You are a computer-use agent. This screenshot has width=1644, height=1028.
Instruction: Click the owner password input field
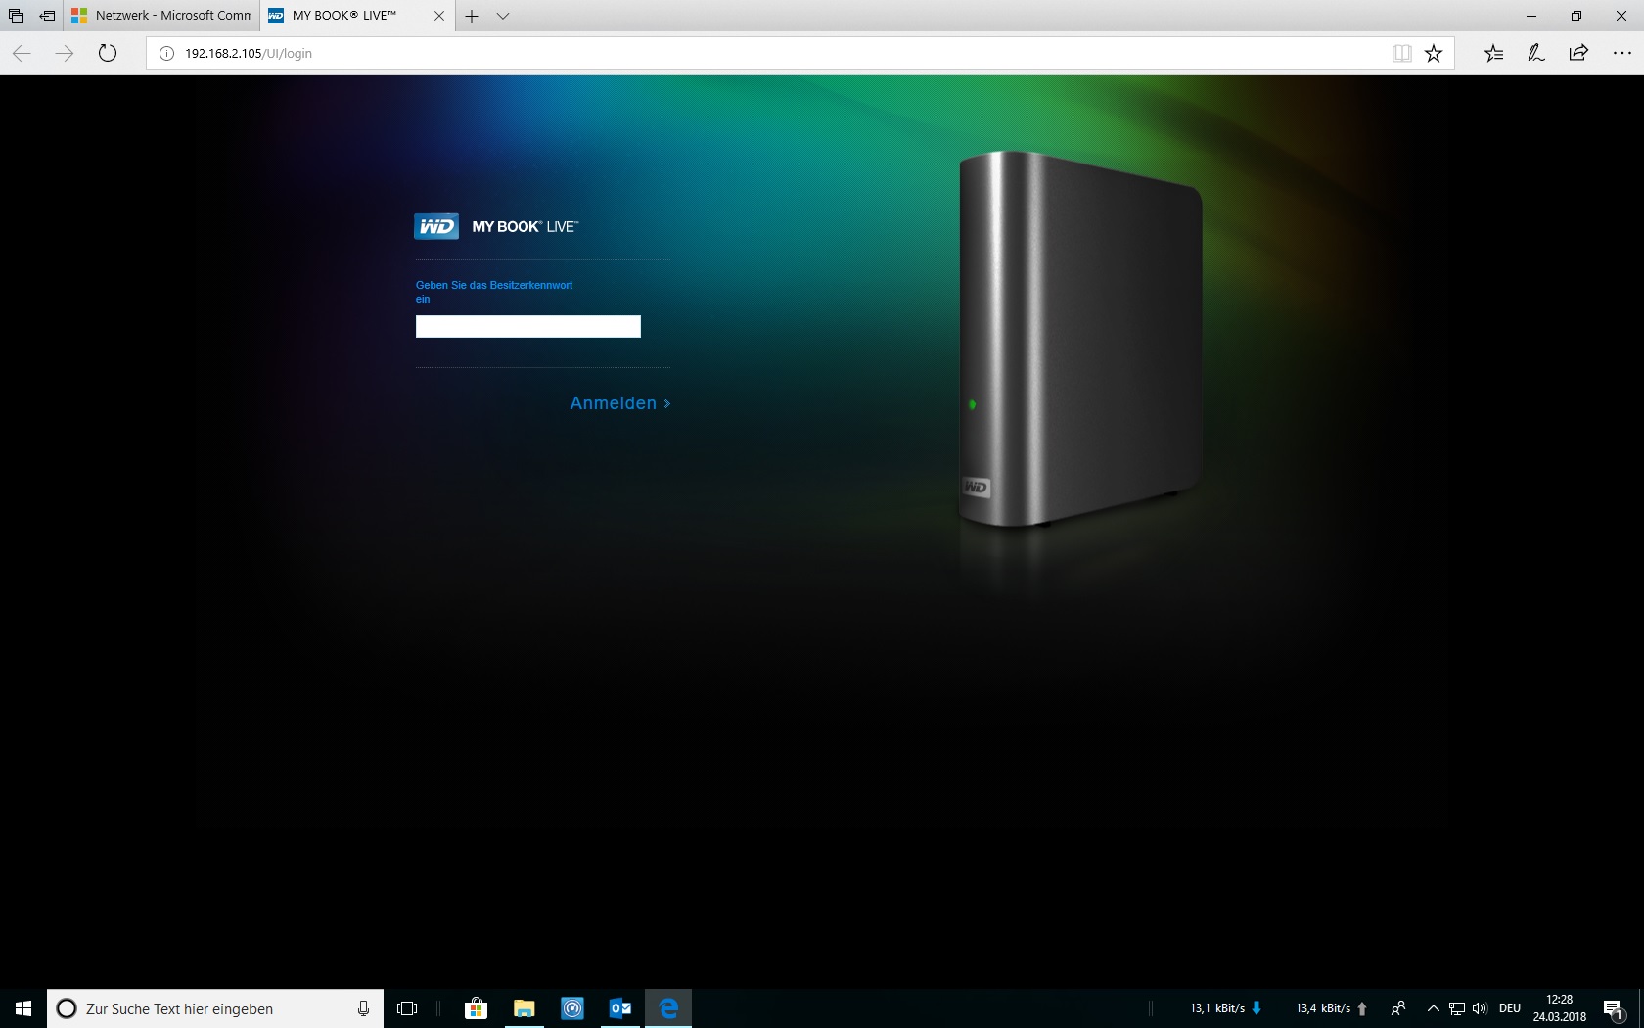[528, 326]
